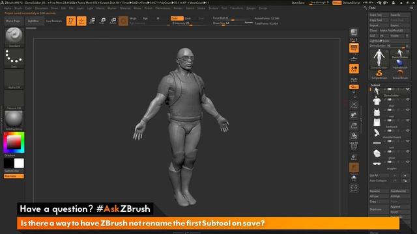
Task: Select the Rotate transform button
Action: 113,21
